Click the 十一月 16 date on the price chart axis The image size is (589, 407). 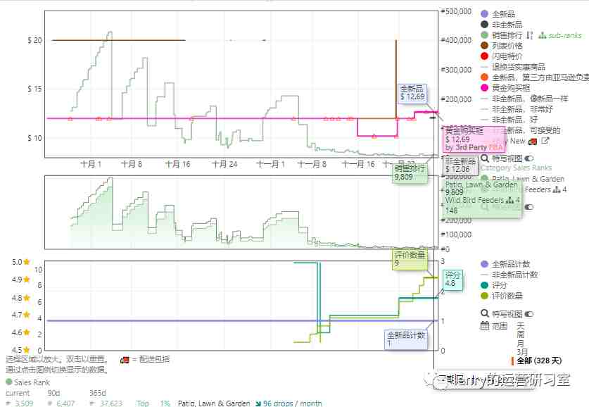pyautogui.click(x=358, y=164)
